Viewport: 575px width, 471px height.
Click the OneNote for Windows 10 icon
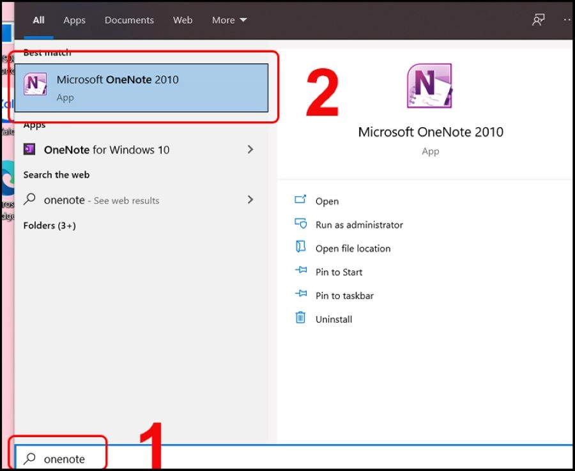[29, 150]
